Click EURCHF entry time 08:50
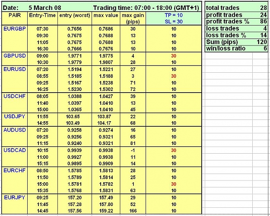Screen dimensions: 270x216 pyautogui.click(x=42, y=171)
